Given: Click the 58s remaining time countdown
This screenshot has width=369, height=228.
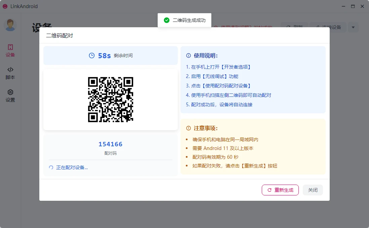Looking at the screenshot, I should [104, 55].
